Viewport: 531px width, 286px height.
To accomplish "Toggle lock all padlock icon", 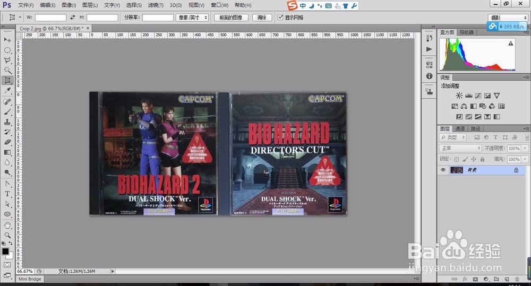I will (x=482, y=159).
